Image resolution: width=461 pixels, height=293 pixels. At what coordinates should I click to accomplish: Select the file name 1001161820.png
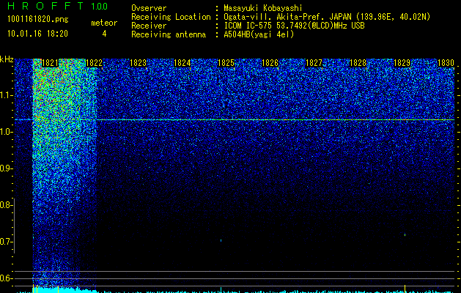pyautogui.click(x=38, y=20)
